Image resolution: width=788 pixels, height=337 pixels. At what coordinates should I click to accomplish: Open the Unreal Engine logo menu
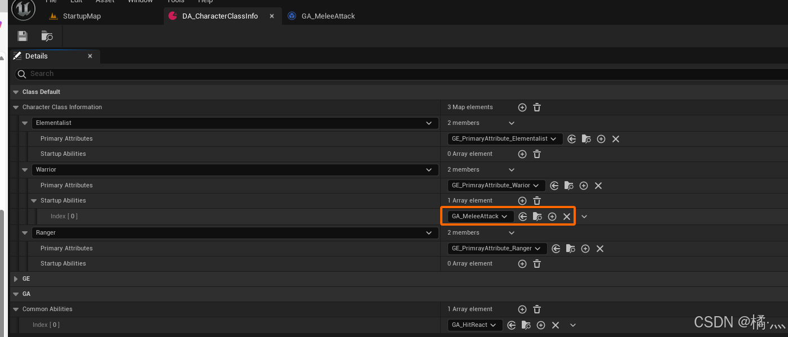(24, 9)
